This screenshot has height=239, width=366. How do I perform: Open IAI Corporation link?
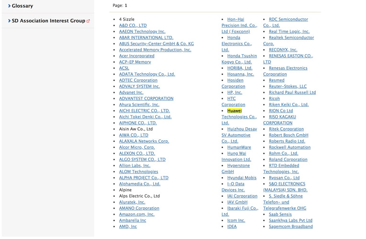tap(242, 196)
